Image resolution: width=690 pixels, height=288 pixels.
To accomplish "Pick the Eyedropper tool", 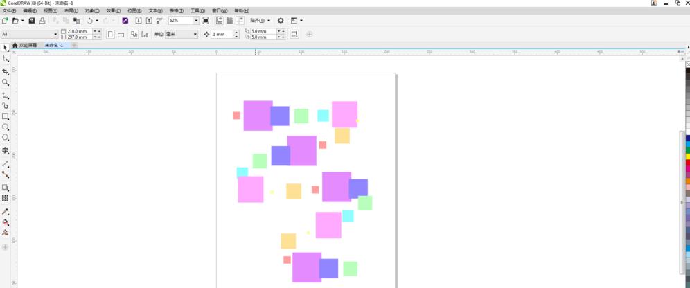I will [x=6, y=212].
